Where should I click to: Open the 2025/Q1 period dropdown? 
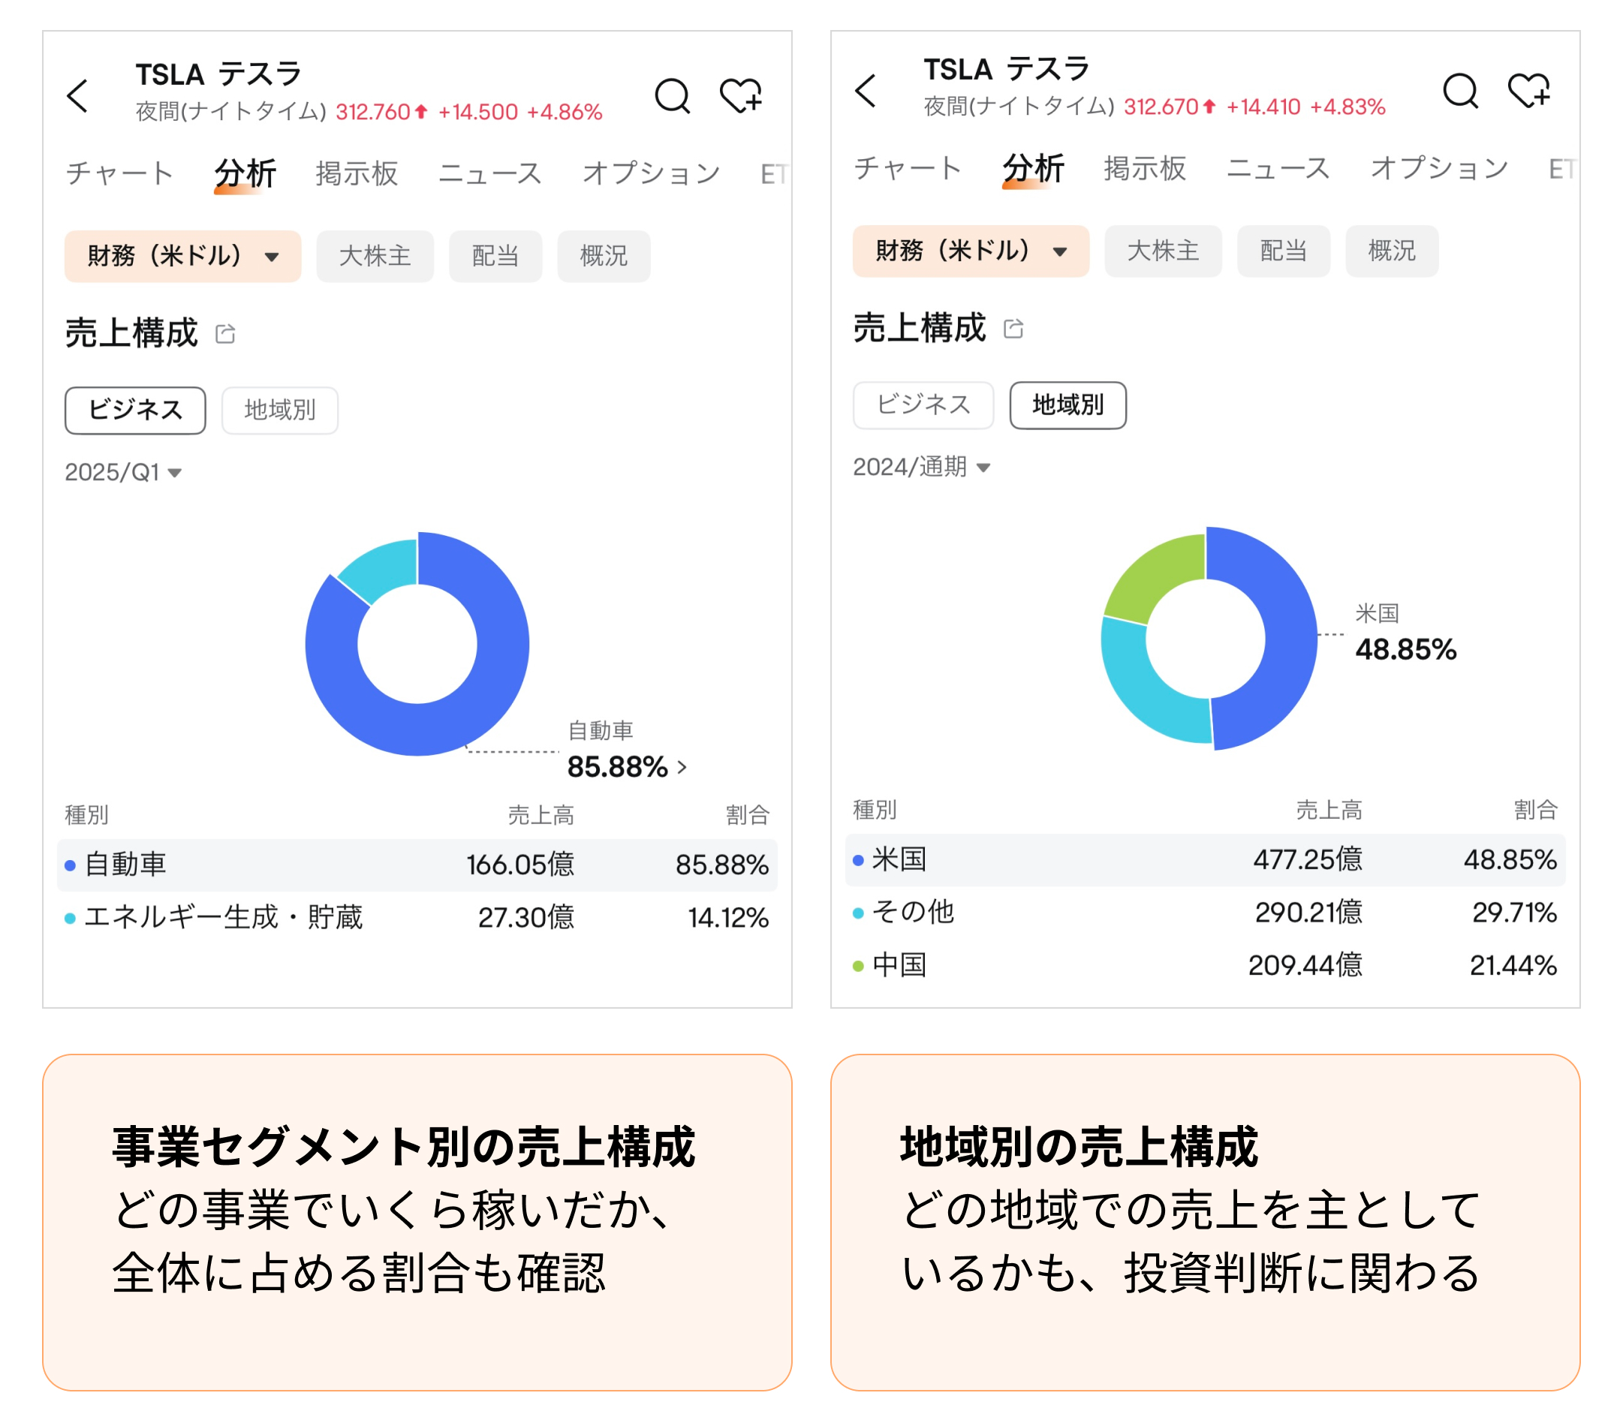tap(123, 472)
